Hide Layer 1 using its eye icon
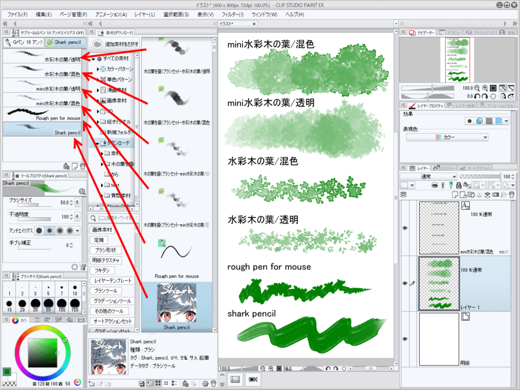 (405, 283)
